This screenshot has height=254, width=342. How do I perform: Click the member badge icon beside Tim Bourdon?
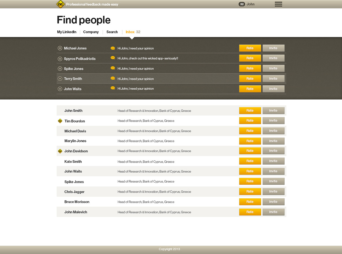click(x=60, y=121)
